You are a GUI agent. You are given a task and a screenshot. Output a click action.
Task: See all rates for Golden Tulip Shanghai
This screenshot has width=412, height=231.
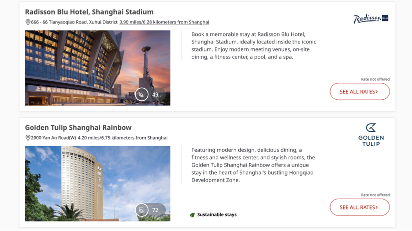point(360,207)
